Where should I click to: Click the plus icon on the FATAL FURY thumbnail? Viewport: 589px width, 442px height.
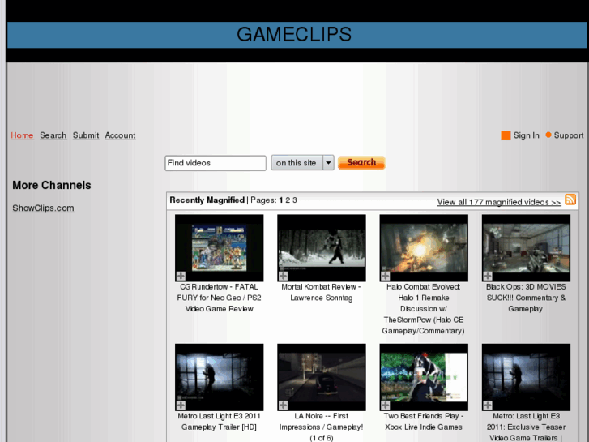[x=181, y=276]
